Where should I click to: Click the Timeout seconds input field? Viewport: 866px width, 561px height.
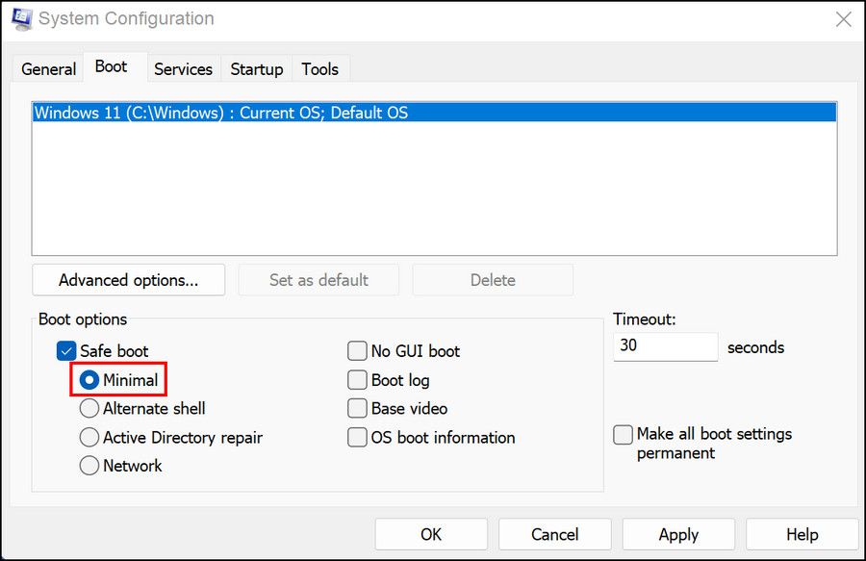pyautogui.click(x=665, y=346)
